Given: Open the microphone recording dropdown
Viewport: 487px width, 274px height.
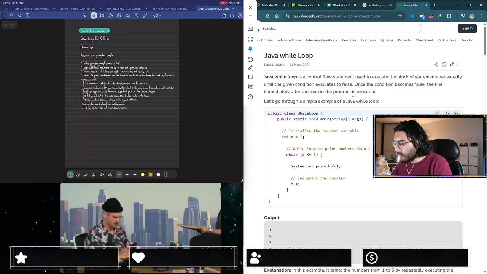Looking at the screenshot, I should tap(157, 16).
